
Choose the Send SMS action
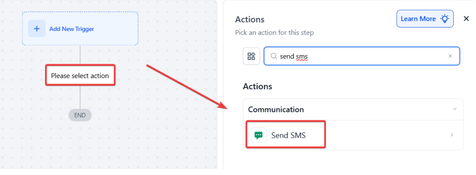point(288,135)
